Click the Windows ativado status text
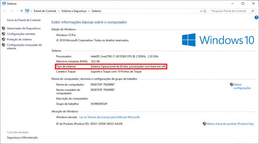Image resolution: width=259 pixels, height=144 pixels. tap(67, 117)
